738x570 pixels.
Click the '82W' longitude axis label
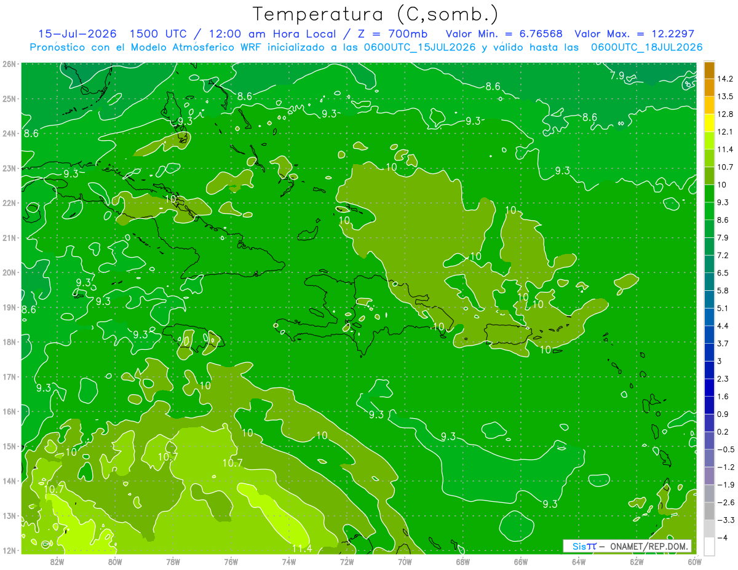(x=57, y=561)
